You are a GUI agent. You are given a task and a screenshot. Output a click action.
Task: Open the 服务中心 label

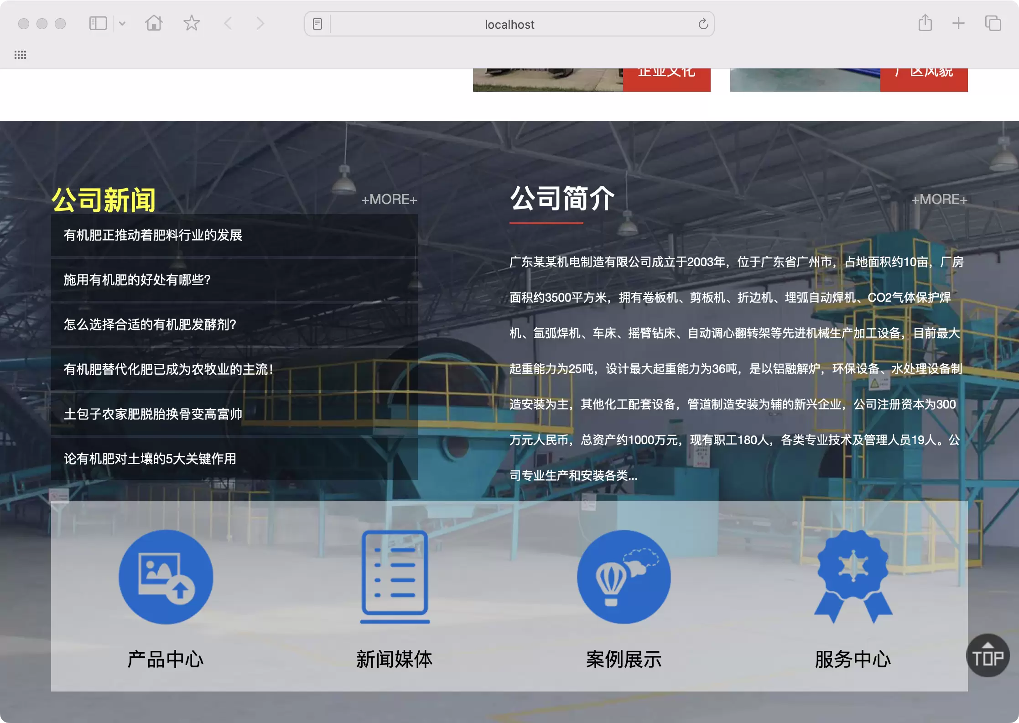coord(853,659)
